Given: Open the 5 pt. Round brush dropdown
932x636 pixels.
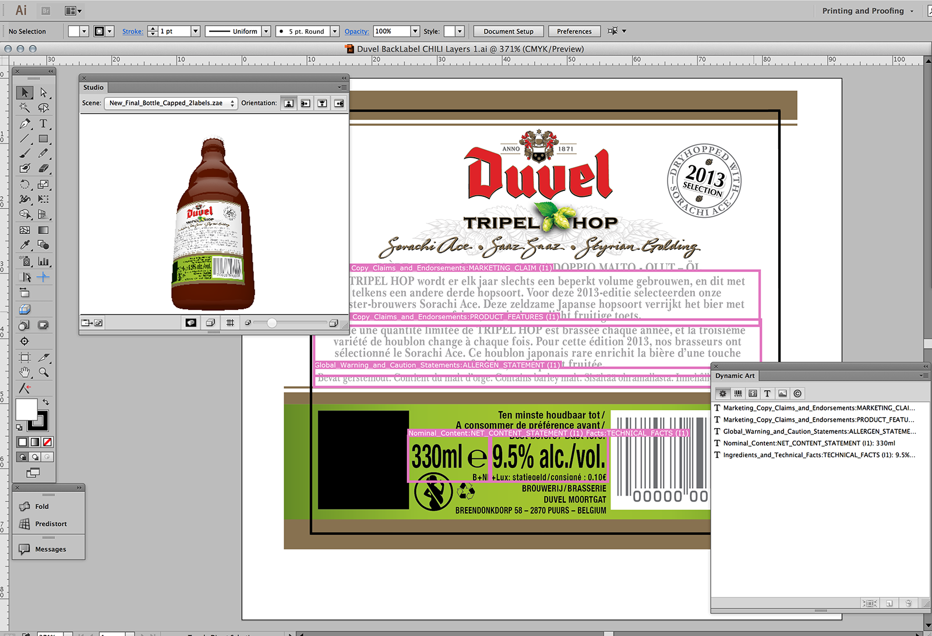Looking at the screenshot, I should coord(335,31).
